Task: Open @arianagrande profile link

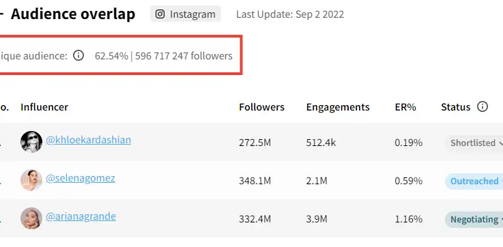Action: click(81, 216)
